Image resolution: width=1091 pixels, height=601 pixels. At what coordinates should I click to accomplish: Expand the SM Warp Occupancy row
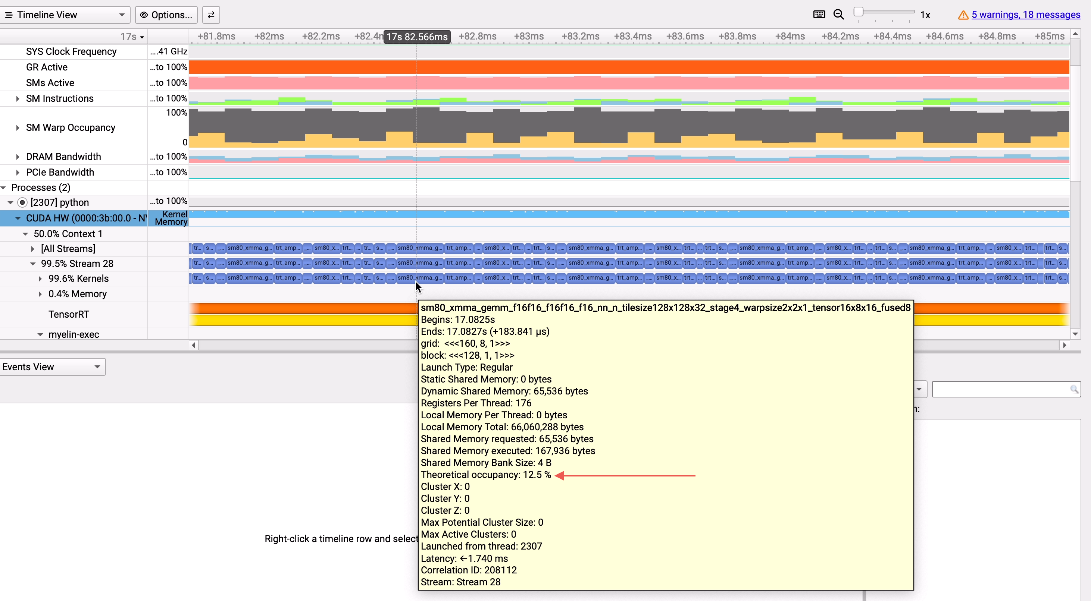18,128
